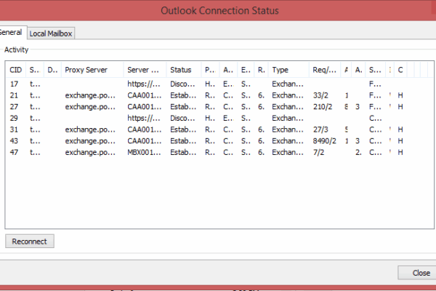Click the Req value 27/3

click(320, 129)
